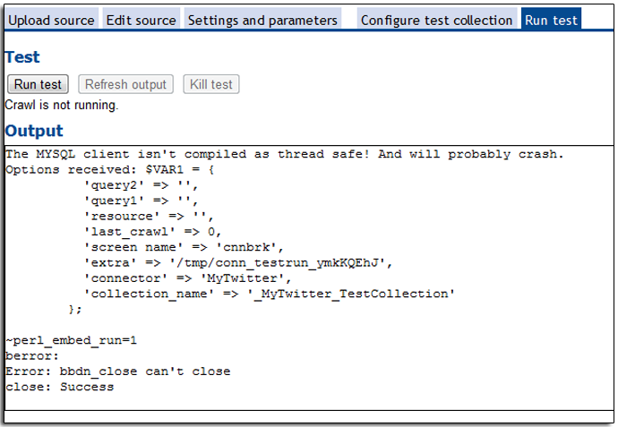The width and height of the screenshot is (618, 427).
Task: Click the 'last_crawl' => 0 output line
Action: [152, 232]
